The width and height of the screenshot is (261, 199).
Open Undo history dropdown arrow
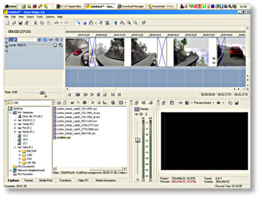(61, 23)
